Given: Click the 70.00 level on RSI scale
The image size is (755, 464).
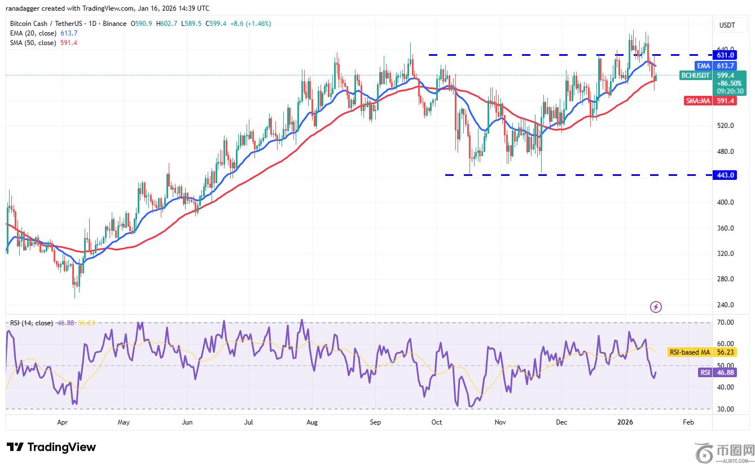Looking at the screenshot, I should [x=726, y=322].
